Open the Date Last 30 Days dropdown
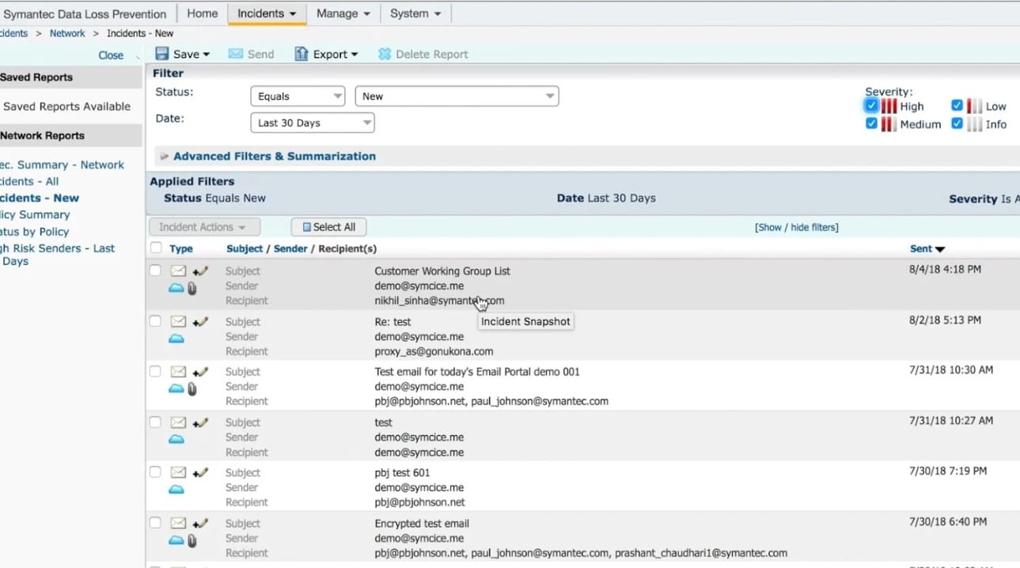Screen dimensions: 1020x568 [312, 123]
